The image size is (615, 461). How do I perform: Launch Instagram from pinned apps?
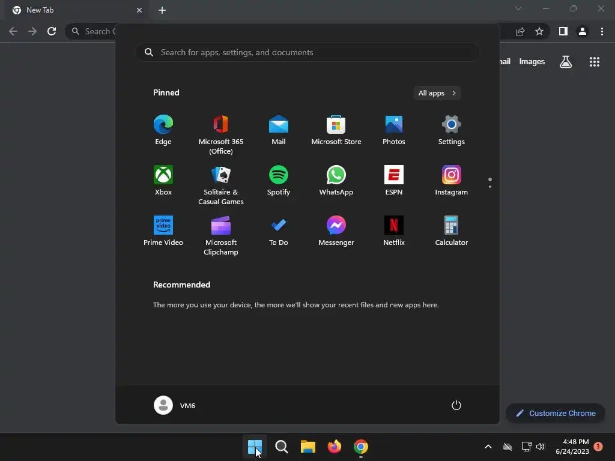pos(452,181)
